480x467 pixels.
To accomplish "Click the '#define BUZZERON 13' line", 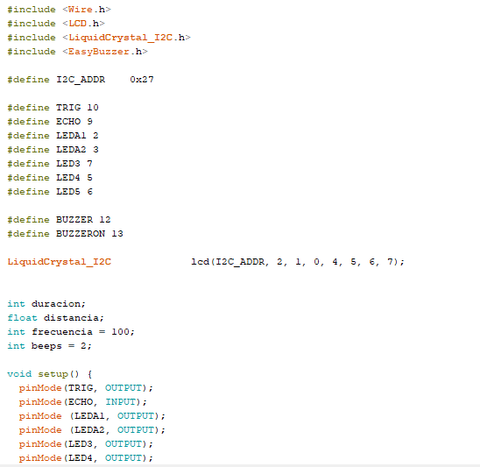I will tap(65, 234).
